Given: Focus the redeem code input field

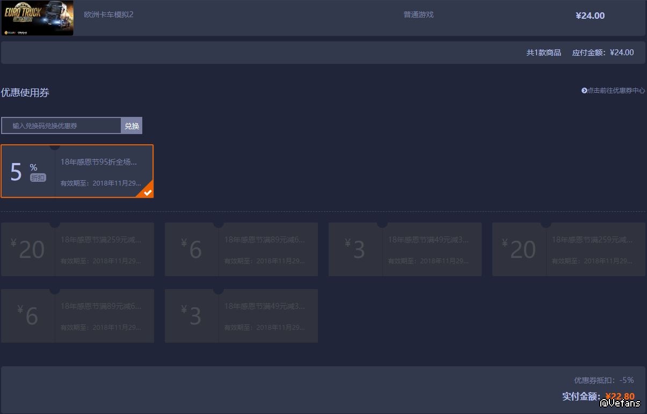Looking at the screenshot, I should (61, 125).
